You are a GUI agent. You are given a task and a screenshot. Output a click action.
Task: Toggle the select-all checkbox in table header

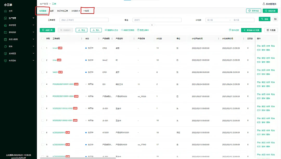tap(43, 39)
